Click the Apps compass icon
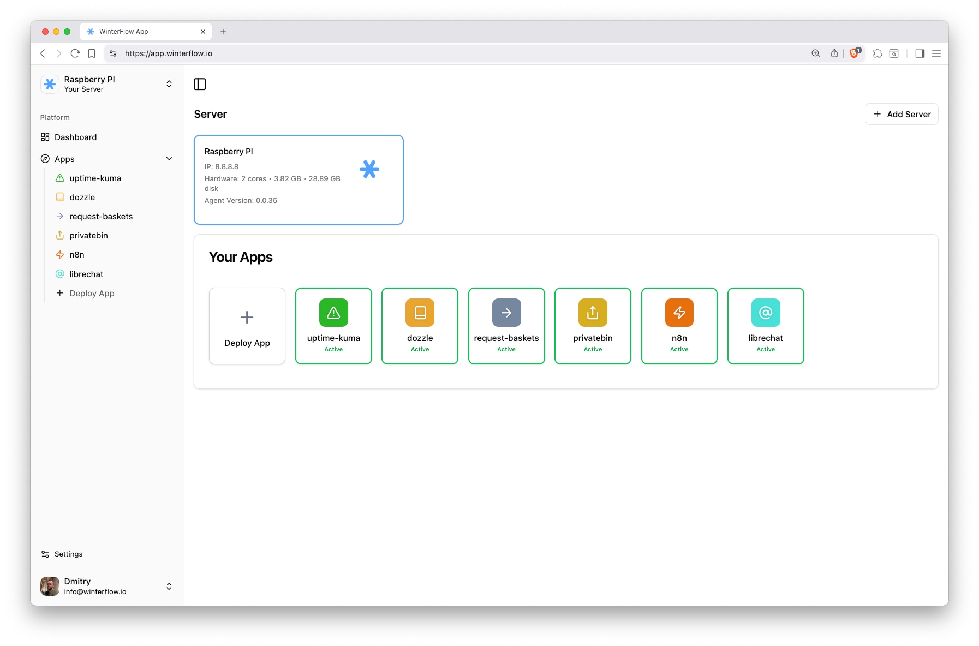The width and height of the screenshot is (979, 646). pos(45,159)
